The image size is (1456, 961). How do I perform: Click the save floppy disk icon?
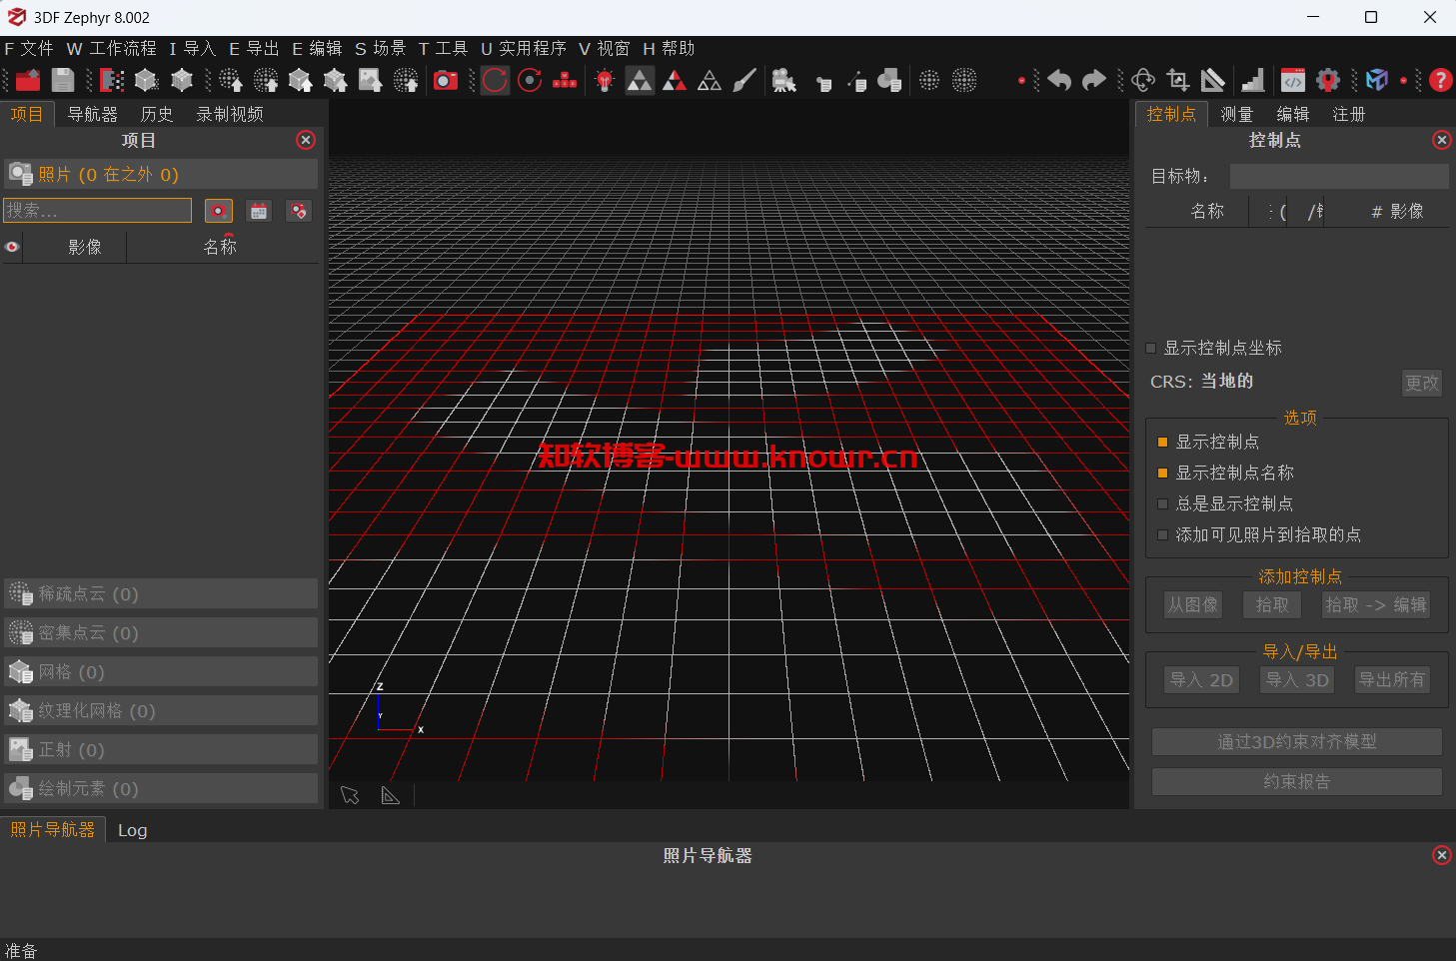[63, 81]
